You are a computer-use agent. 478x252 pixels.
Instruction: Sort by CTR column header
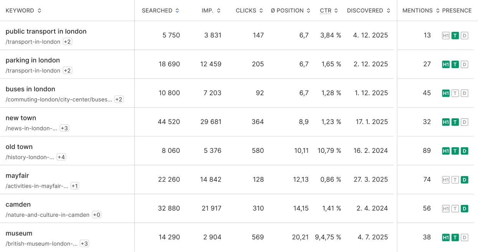tap(329, 11)
